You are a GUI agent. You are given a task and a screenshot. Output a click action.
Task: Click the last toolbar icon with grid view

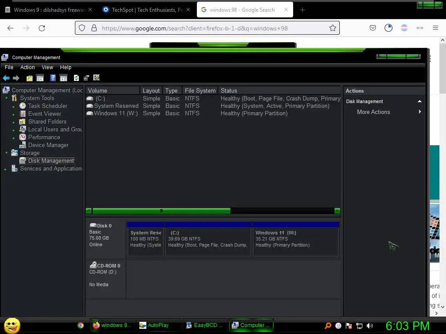[96, 78]
